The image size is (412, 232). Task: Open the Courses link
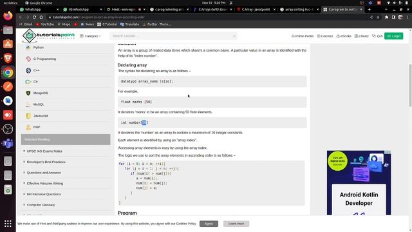point(324,36)
